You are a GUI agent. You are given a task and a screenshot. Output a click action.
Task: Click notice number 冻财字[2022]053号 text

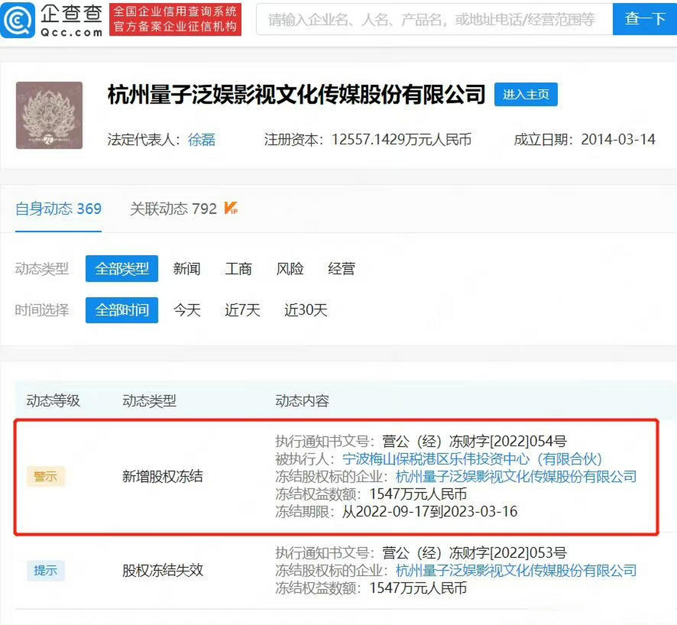point(508,553)
